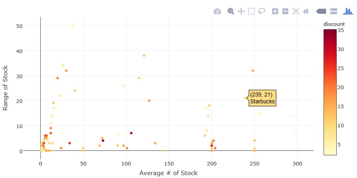Click the 'Range of Stock' axis title
Image resolution: width=357 pixels, height=178 pixels.
coord(5,88)
